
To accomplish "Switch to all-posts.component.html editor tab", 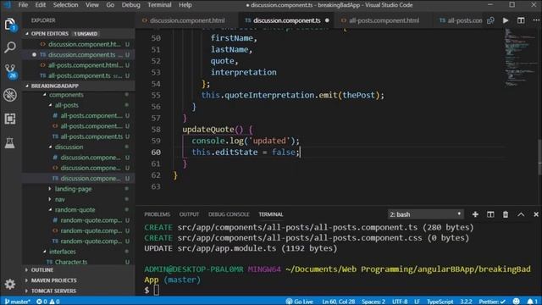I will (x=384, y=20).
